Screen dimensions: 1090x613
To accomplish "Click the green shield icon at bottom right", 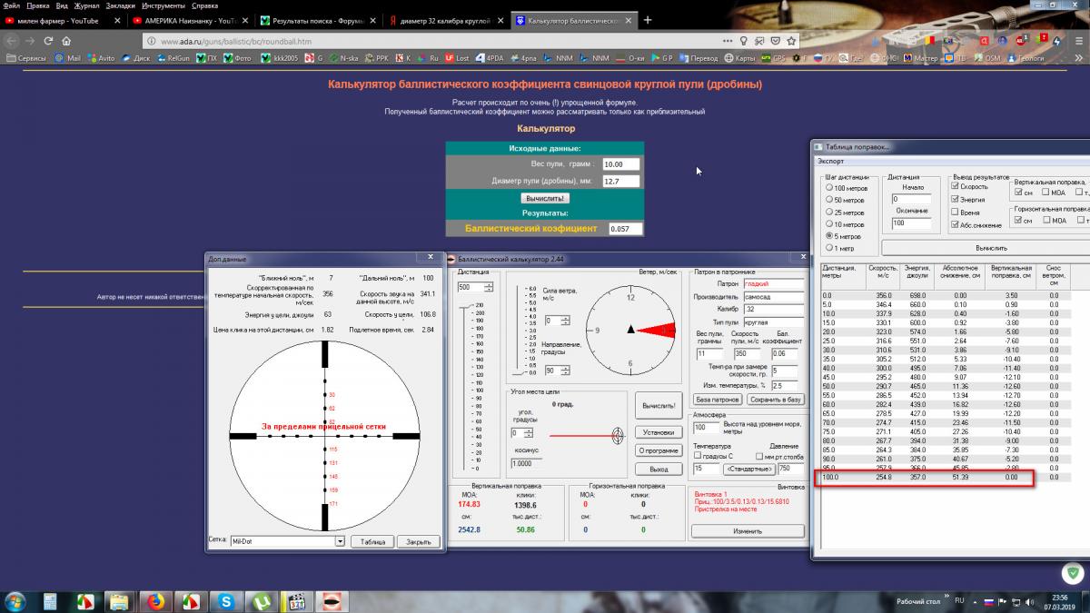I will click(x=1072, y=573).
